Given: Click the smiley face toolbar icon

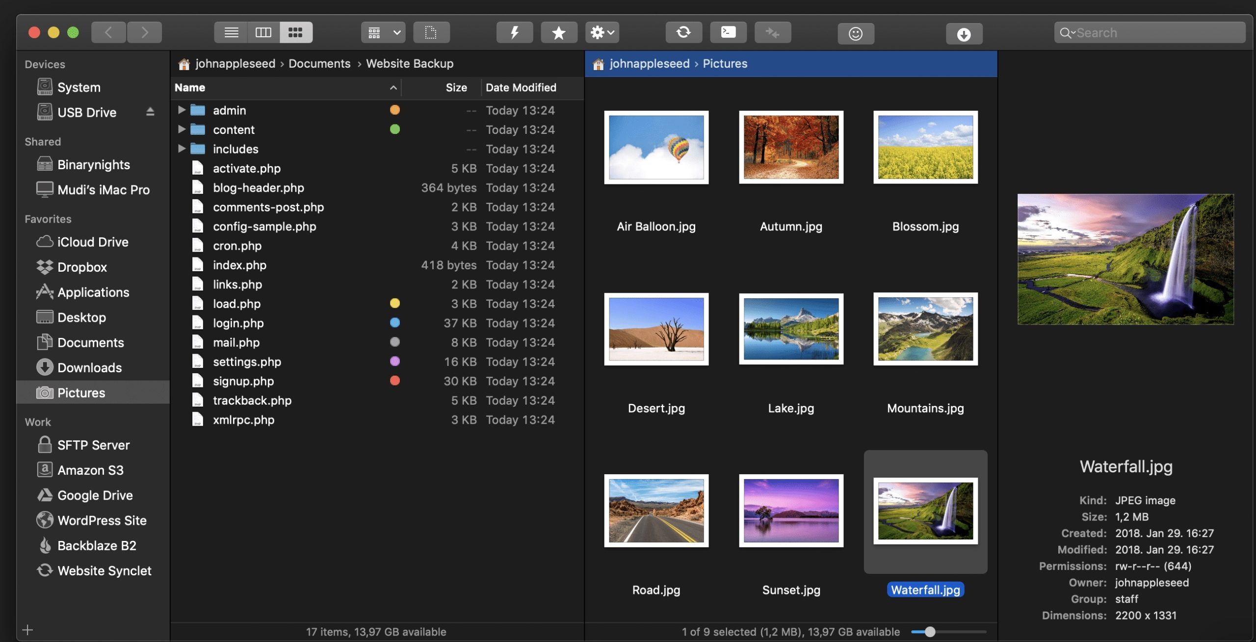Looking at the screenshot, I should coord(855,34).
